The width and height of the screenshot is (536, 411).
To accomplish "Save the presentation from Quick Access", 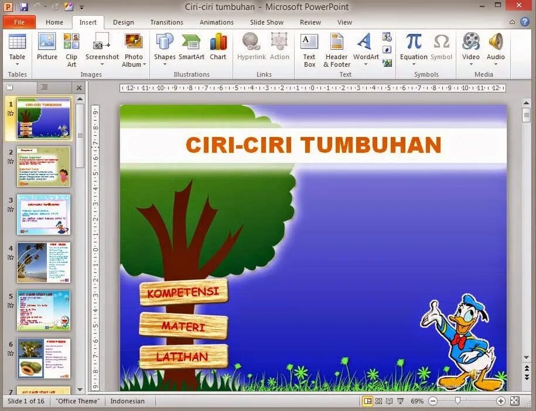I will click(23, 7).
